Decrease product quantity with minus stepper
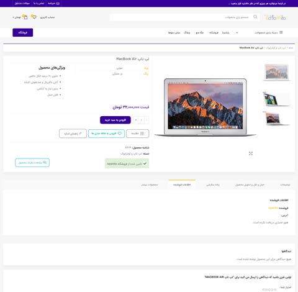 point(147,120)
